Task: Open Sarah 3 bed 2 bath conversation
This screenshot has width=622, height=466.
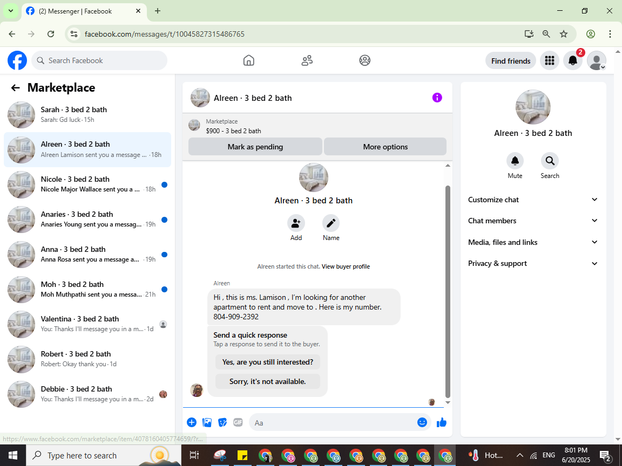Action: [87, 114]
